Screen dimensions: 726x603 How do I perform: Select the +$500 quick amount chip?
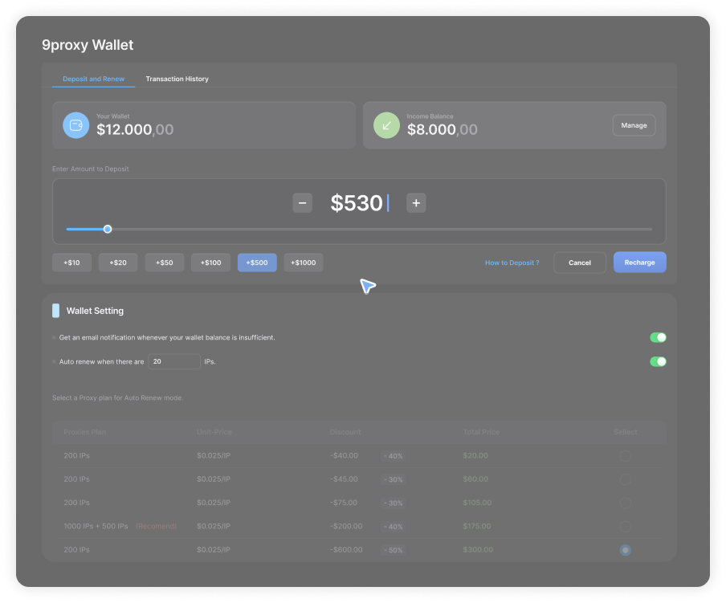pos(257,263)
